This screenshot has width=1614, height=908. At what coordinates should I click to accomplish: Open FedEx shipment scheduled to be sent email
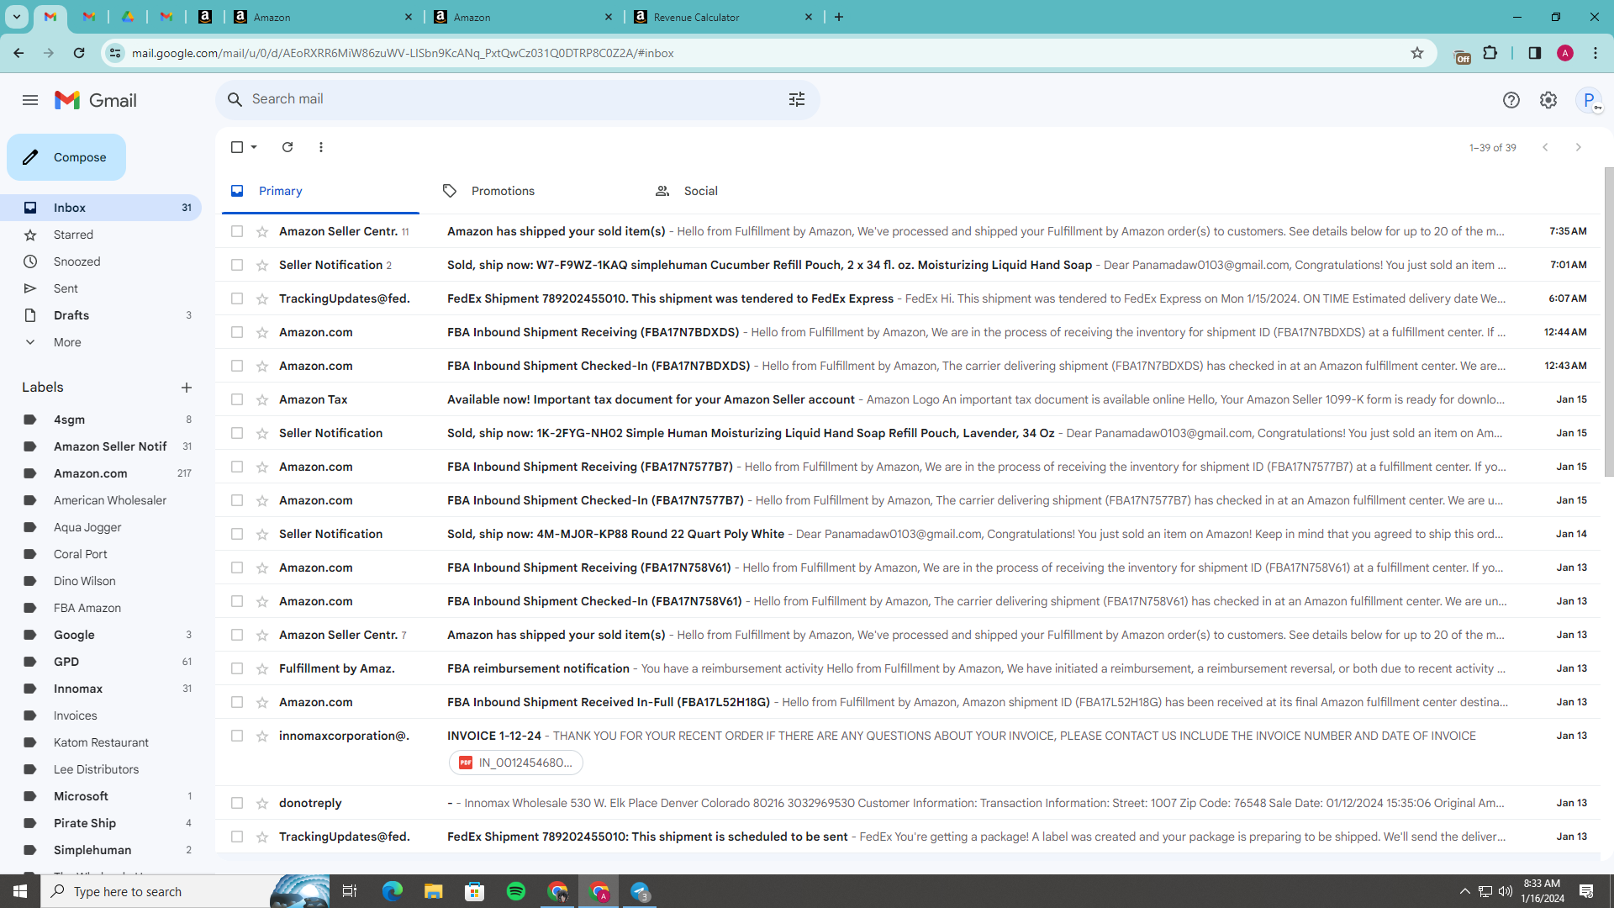(908, 837)
